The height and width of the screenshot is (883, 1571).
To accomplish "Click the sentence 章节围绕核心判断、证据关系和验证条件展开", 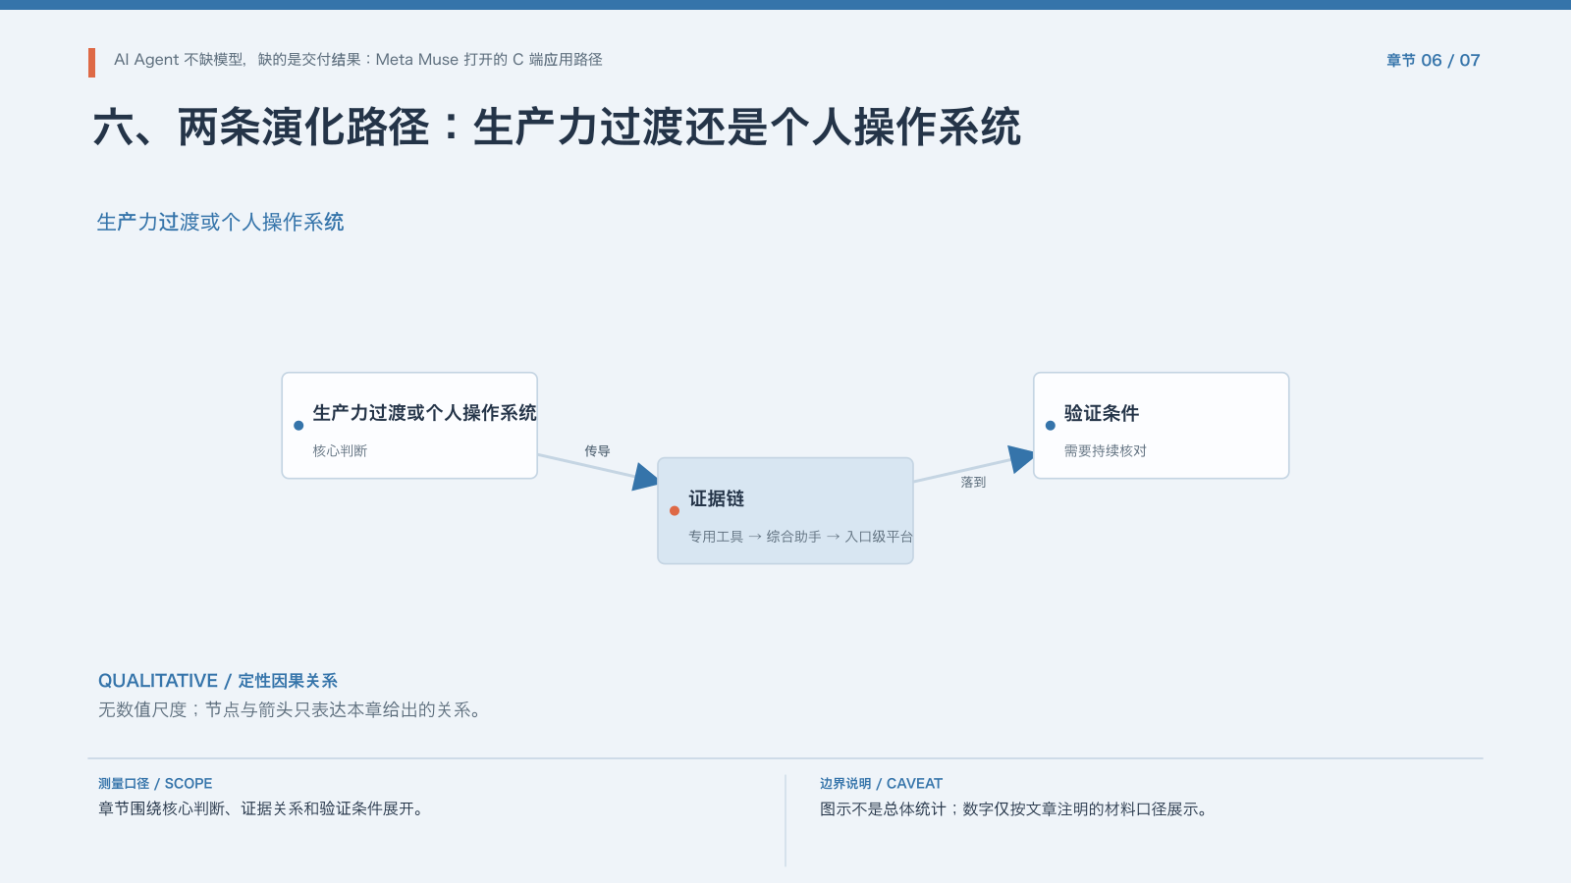I will click(x=261, y=809).
